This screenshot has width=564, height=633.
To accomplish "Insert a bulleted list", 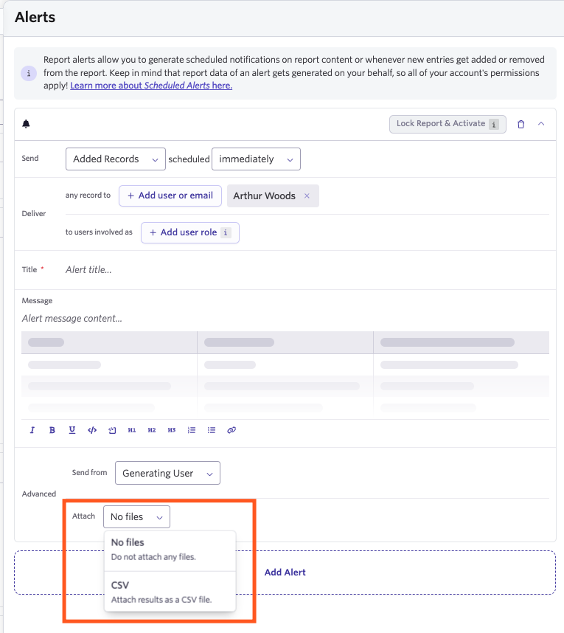I will pos(212,430).
